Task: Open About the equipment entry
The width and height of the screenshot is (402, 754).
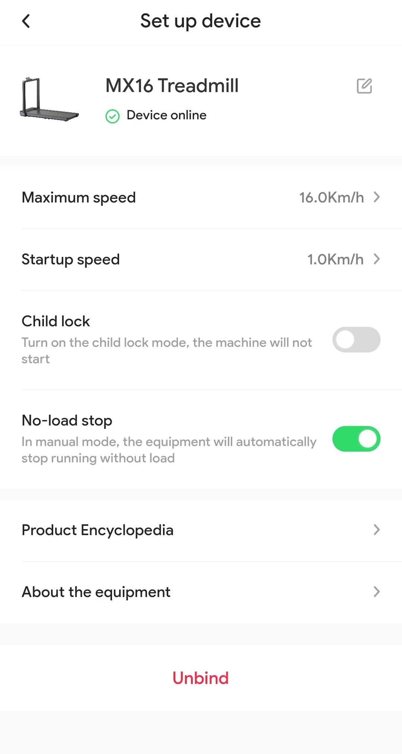Action: point(201,592)
